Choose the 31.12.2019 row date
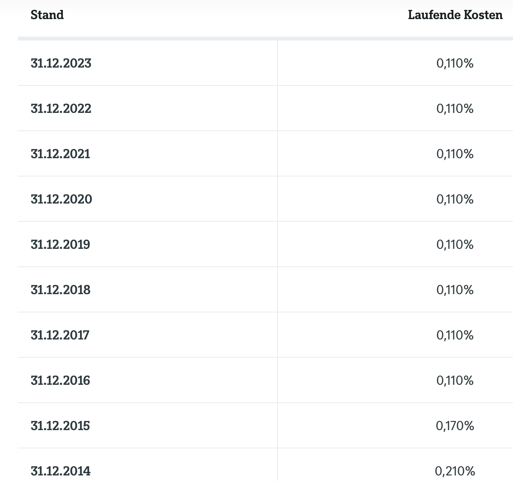 tap(60, 244)
